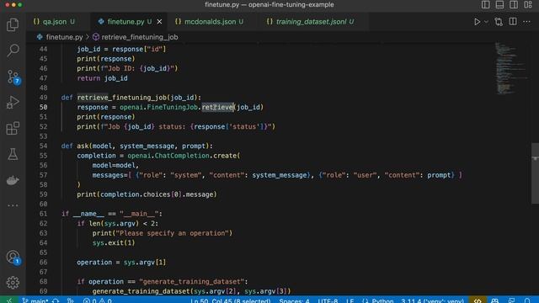Open the Extensions view
Viewport: 539px width, 303px height.
point(13,128)
